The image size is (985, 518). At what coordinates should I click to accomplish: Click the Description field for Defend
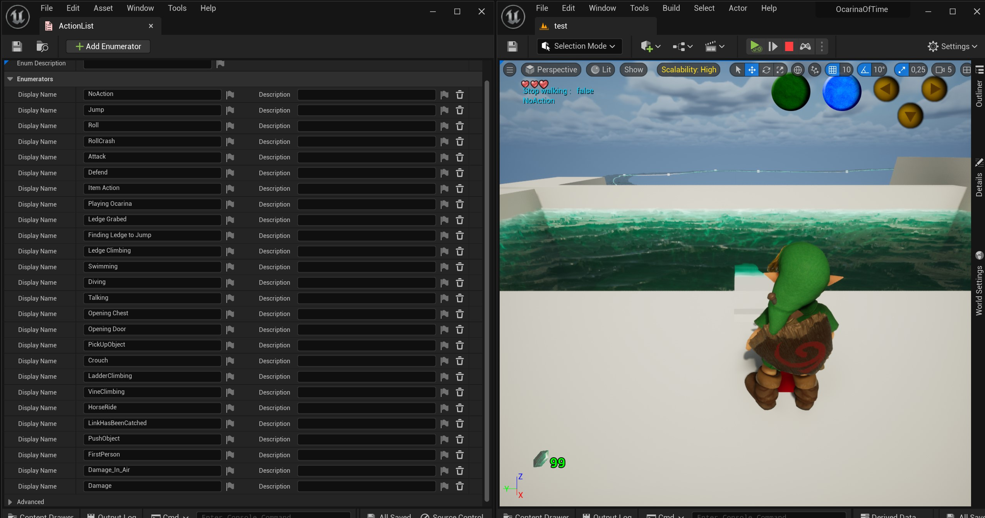pyautogui.click(x=367, y=173)
